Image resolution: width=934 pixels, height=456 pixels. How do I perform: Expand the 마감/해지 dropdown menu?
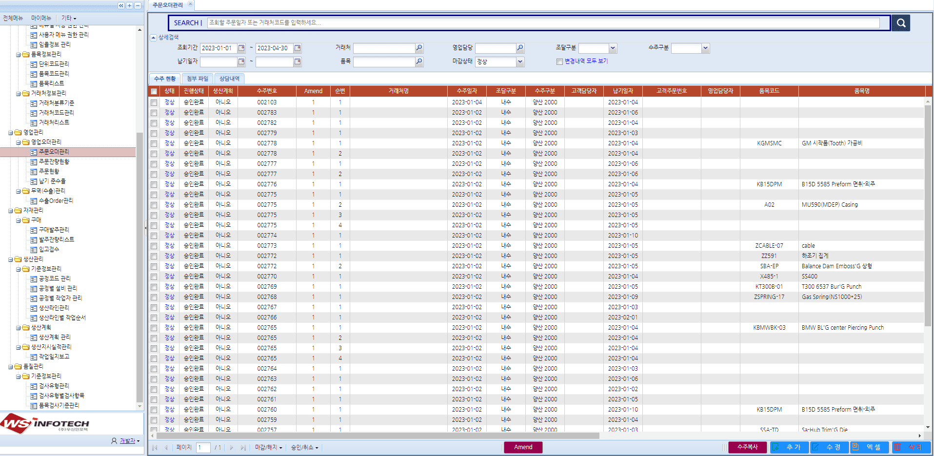click(268, 448)
